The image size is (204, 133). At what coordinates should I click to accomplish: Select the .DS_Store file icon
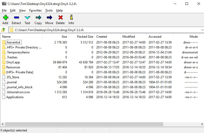[4, 77]
